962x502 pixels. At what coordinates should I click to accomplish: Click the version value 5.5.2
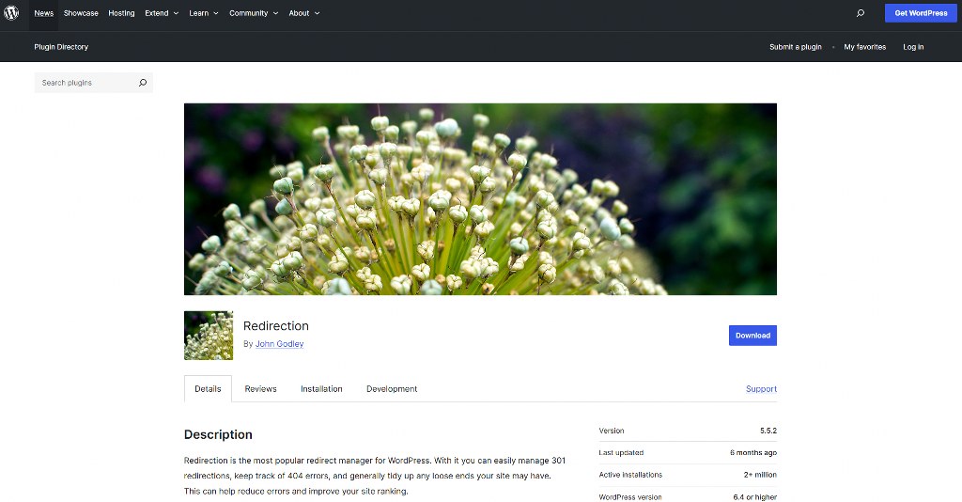(768, 431)
